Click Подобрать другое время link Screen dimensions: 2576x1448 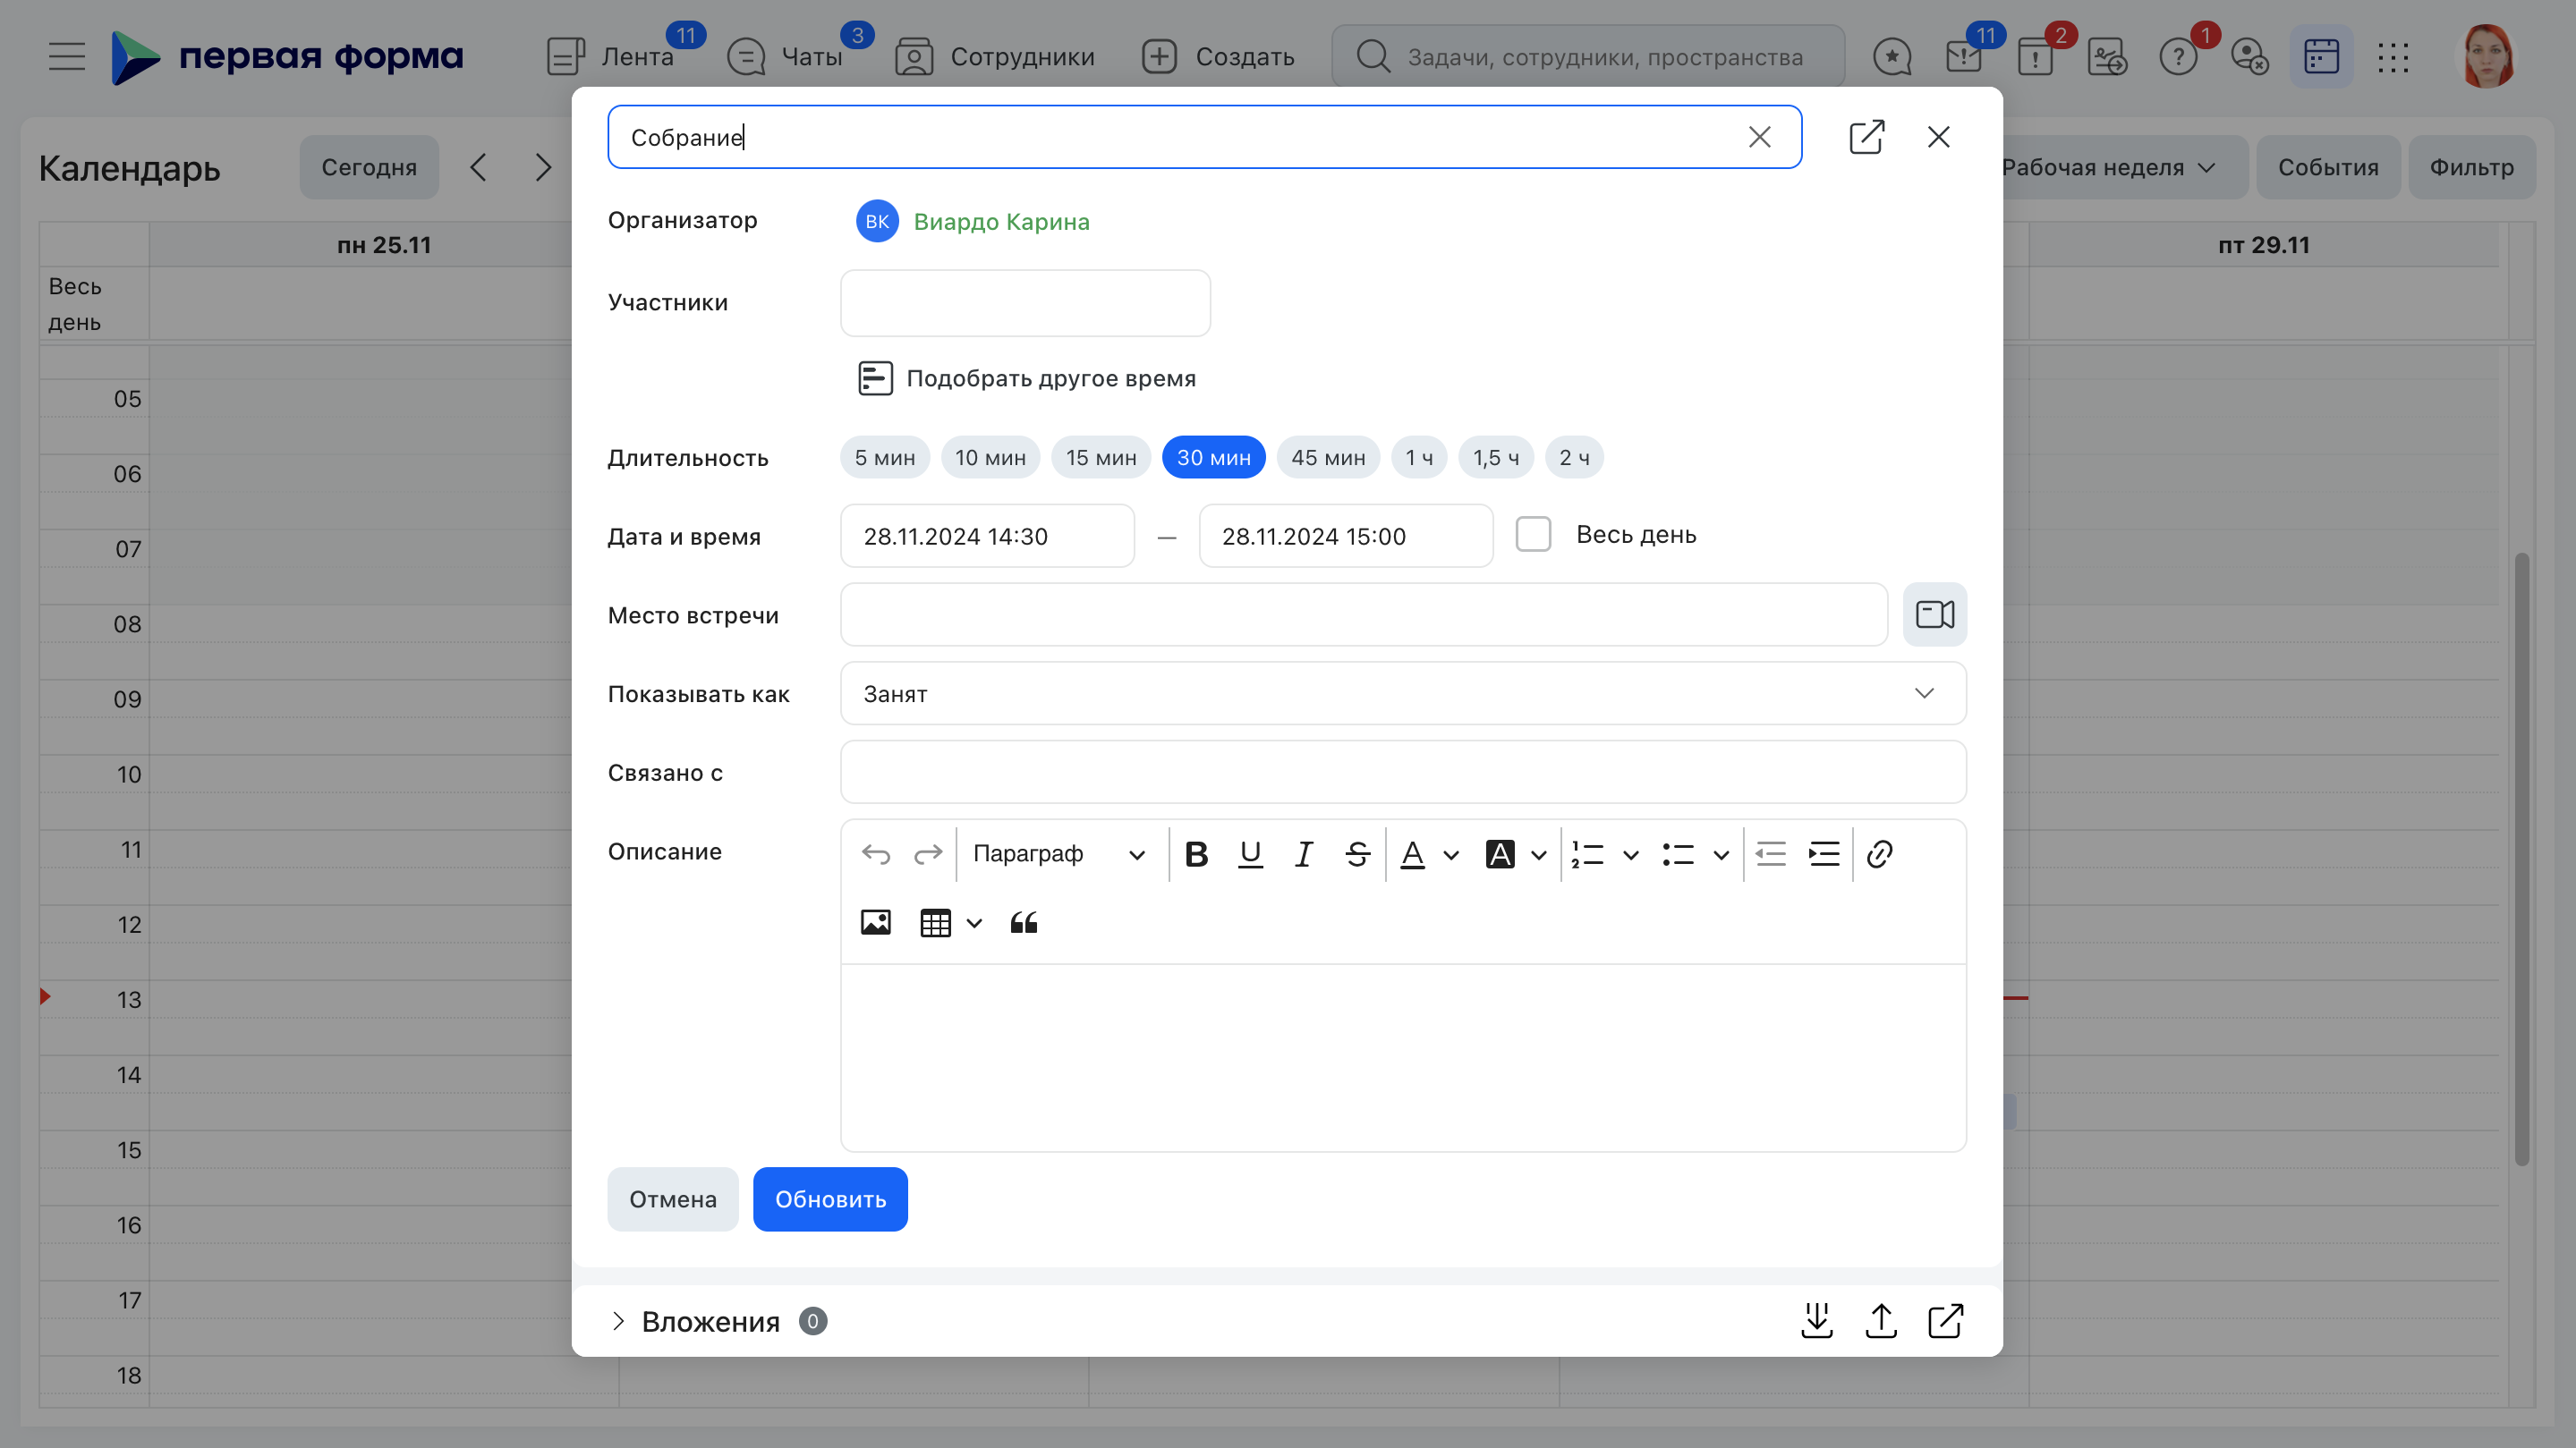click(x=1051, y=378)
